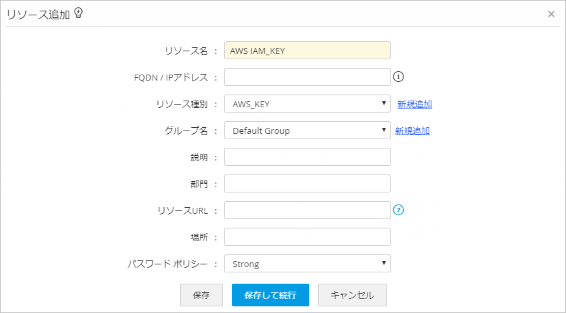Click into the 説明 text field
This screenshot has height=313, width=566.
307,157
